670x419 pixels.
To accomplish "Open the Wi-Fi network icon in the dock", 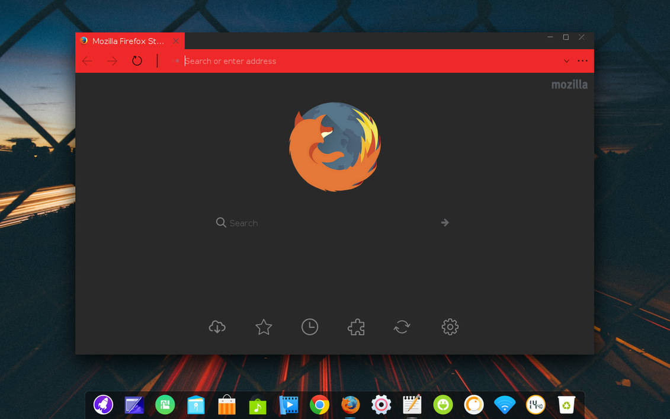I will coord(505,404).
